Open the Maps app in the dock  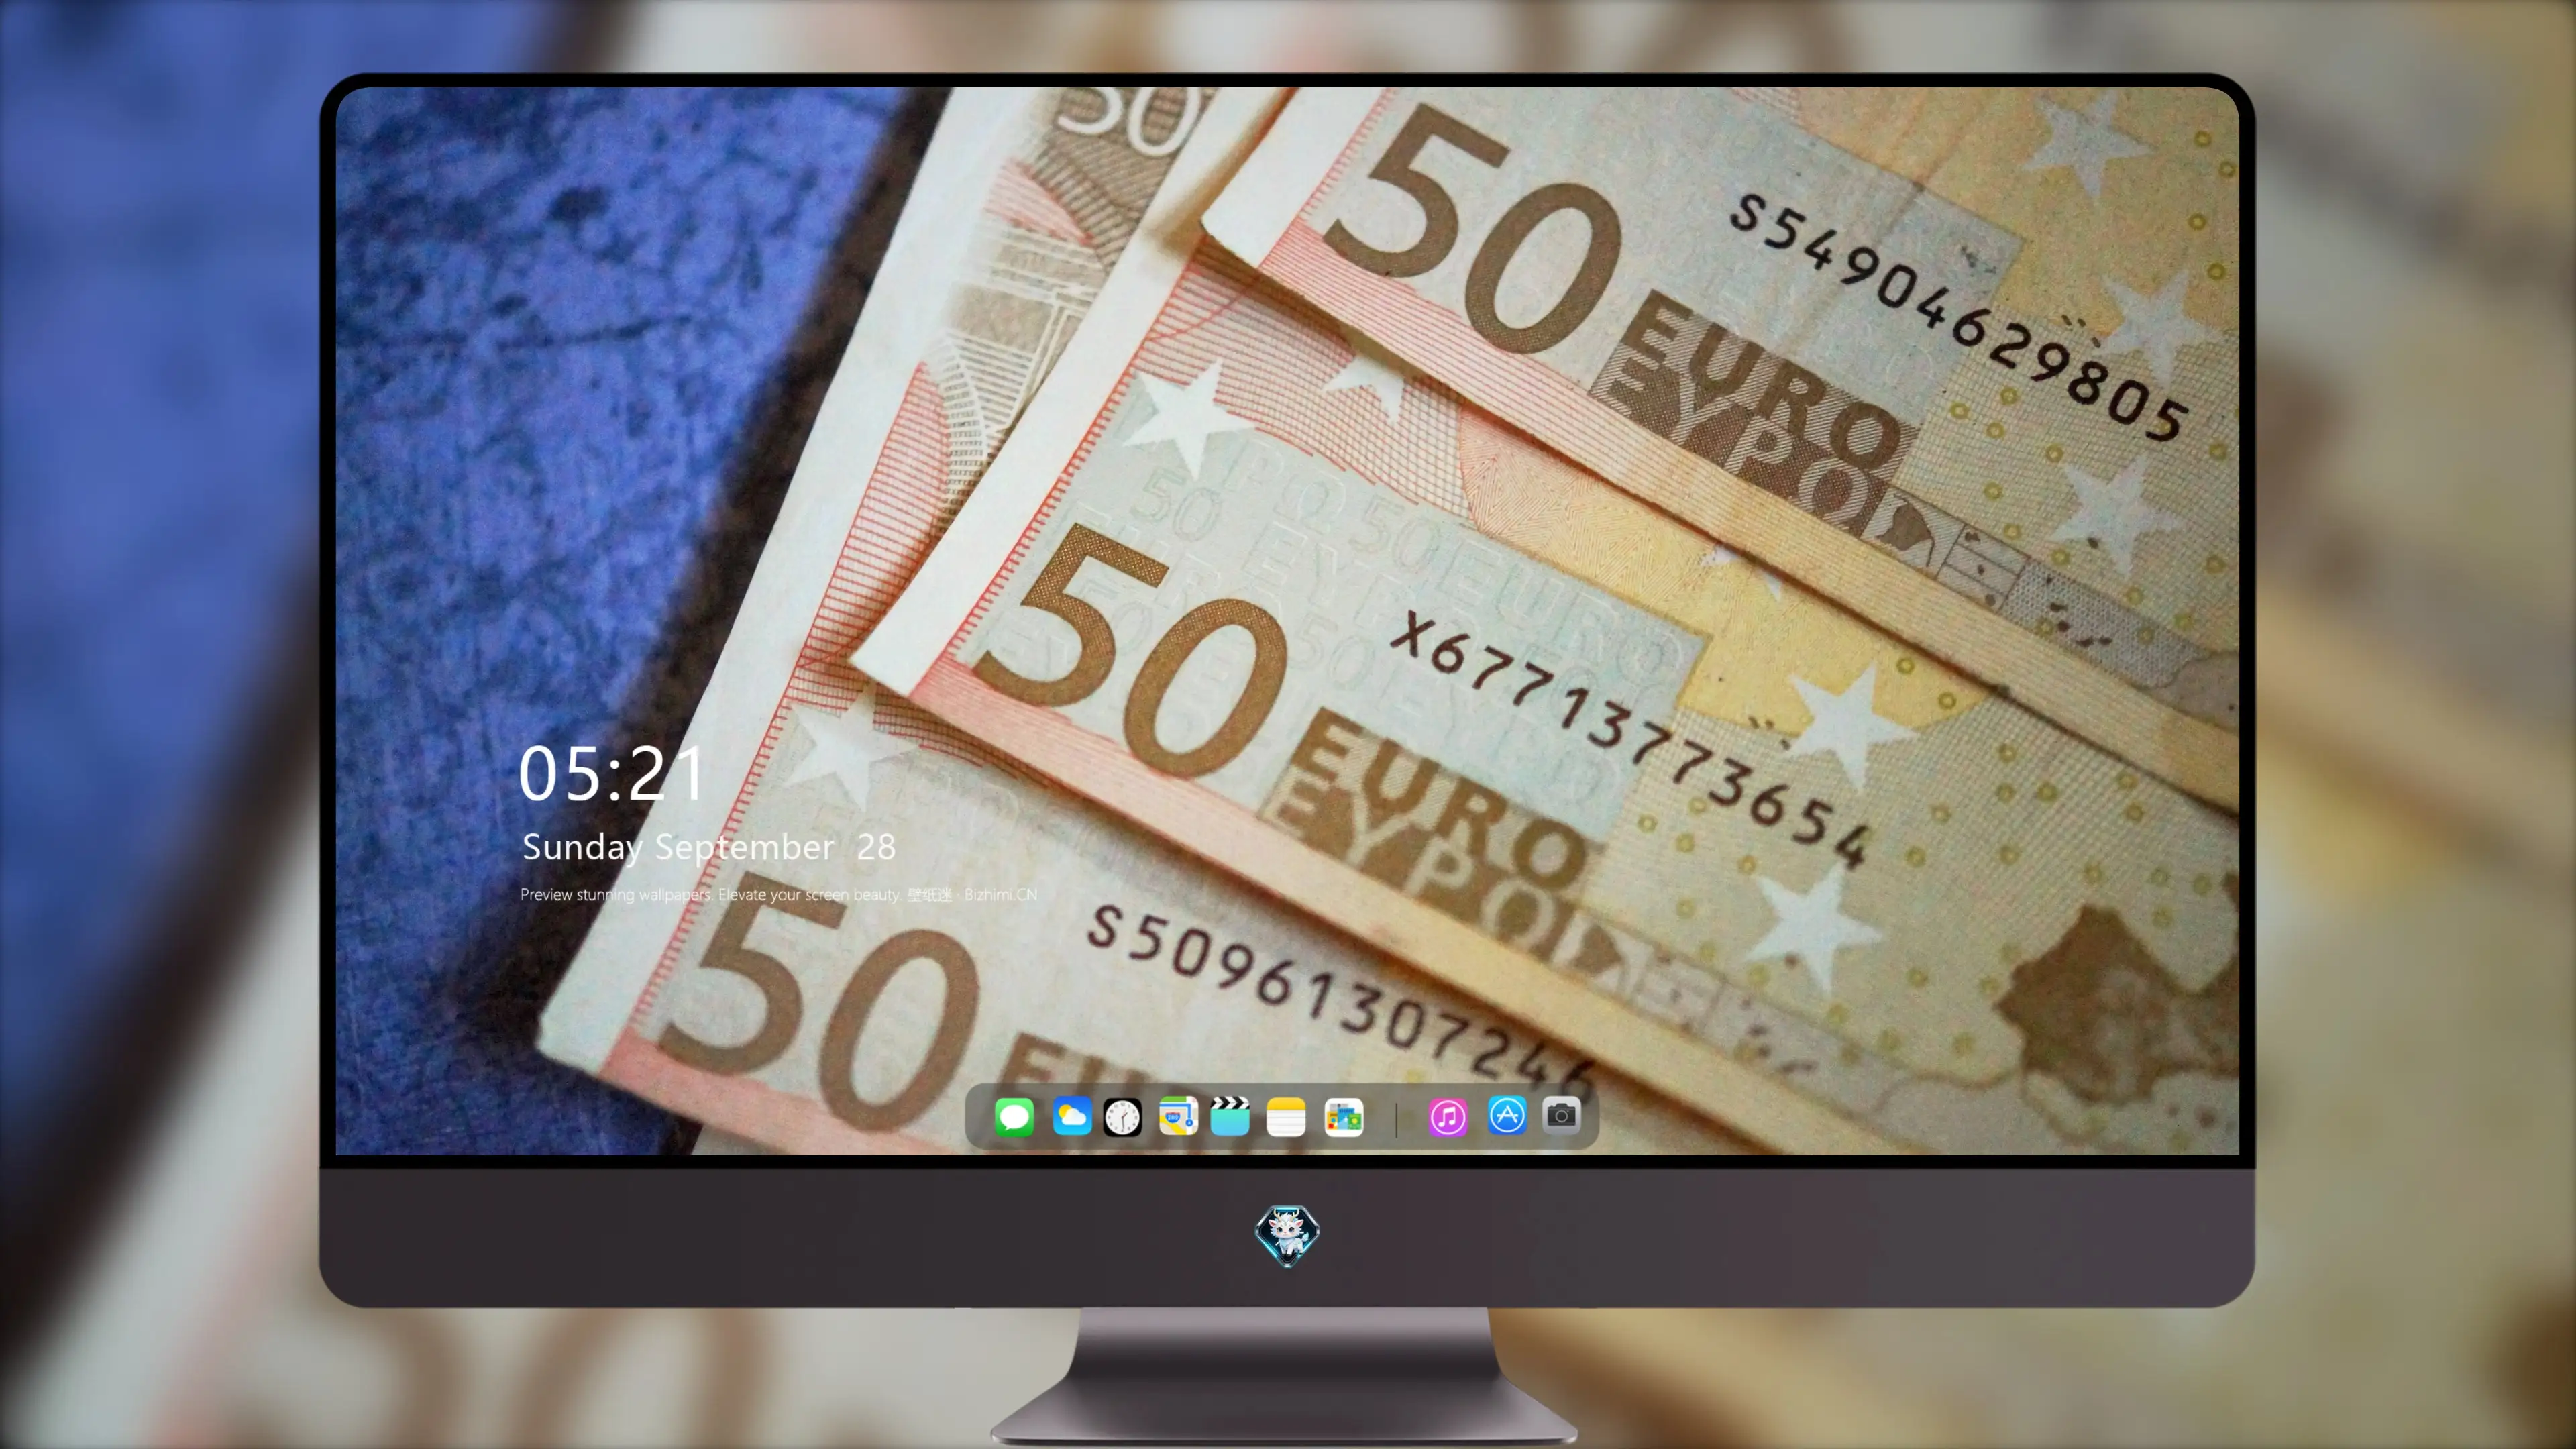pos(1178,1116)
